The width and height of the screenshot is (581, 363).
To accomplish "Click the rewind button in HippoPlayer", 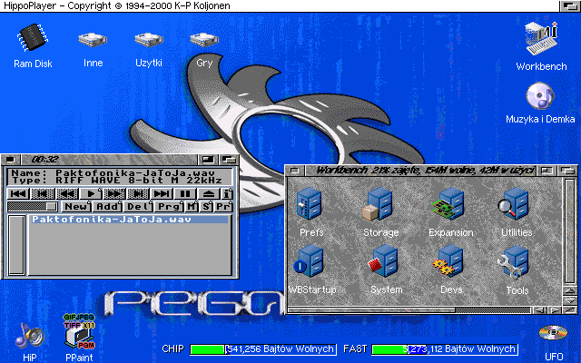I will (x=67, y=193).
